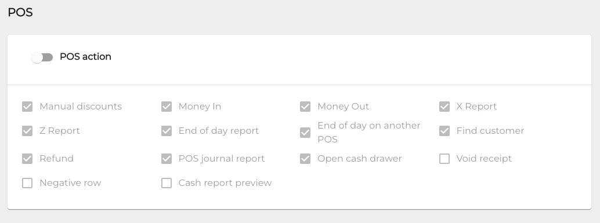Uncheck the Refund checkbox
This screenshot has height=223, width=600.
click(x=27, y=159)
